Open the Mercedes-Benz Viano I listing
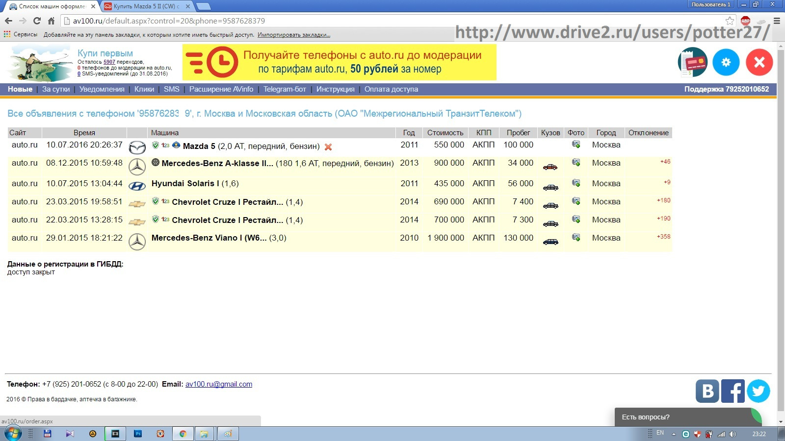 (x=209, y=238)
